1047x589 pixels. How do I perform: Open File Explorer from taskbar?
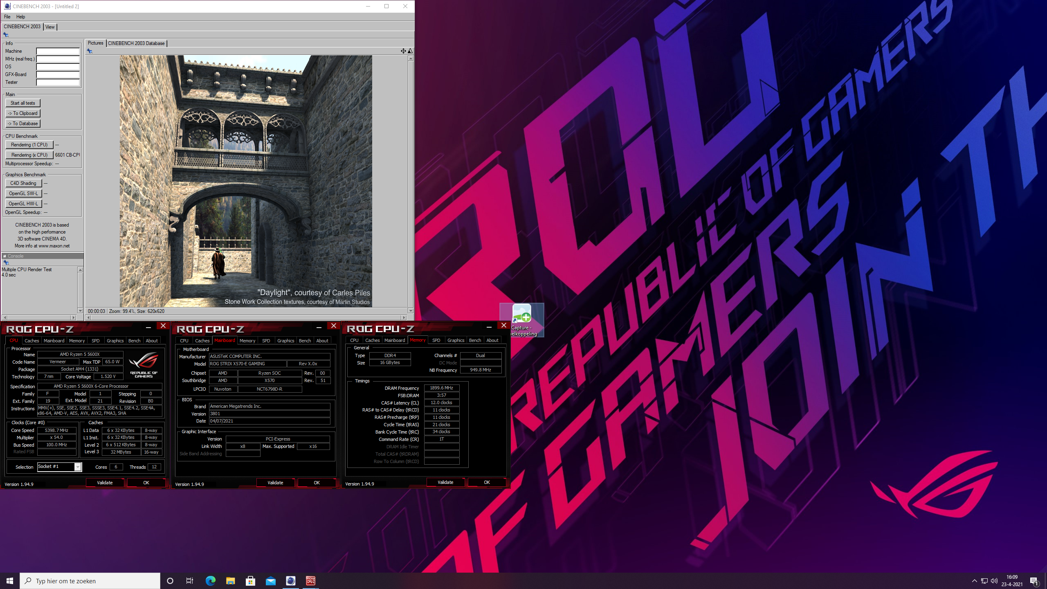tap(230, 581)
